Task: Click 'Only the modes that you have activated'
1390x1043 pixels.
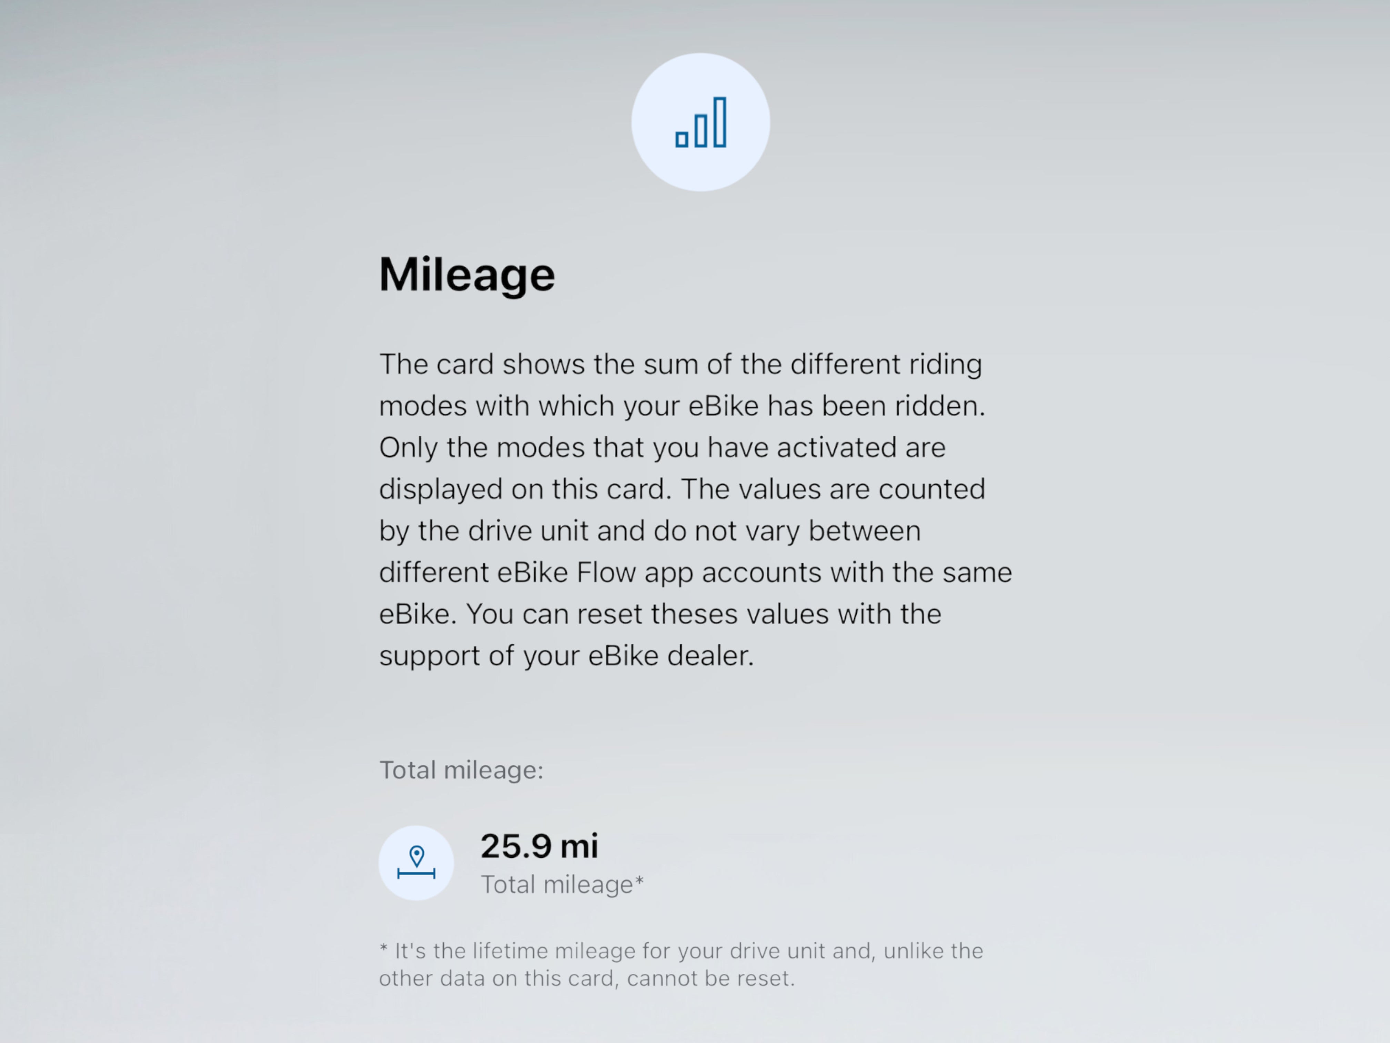Action: pyautogui.click(x=662, y=448)
